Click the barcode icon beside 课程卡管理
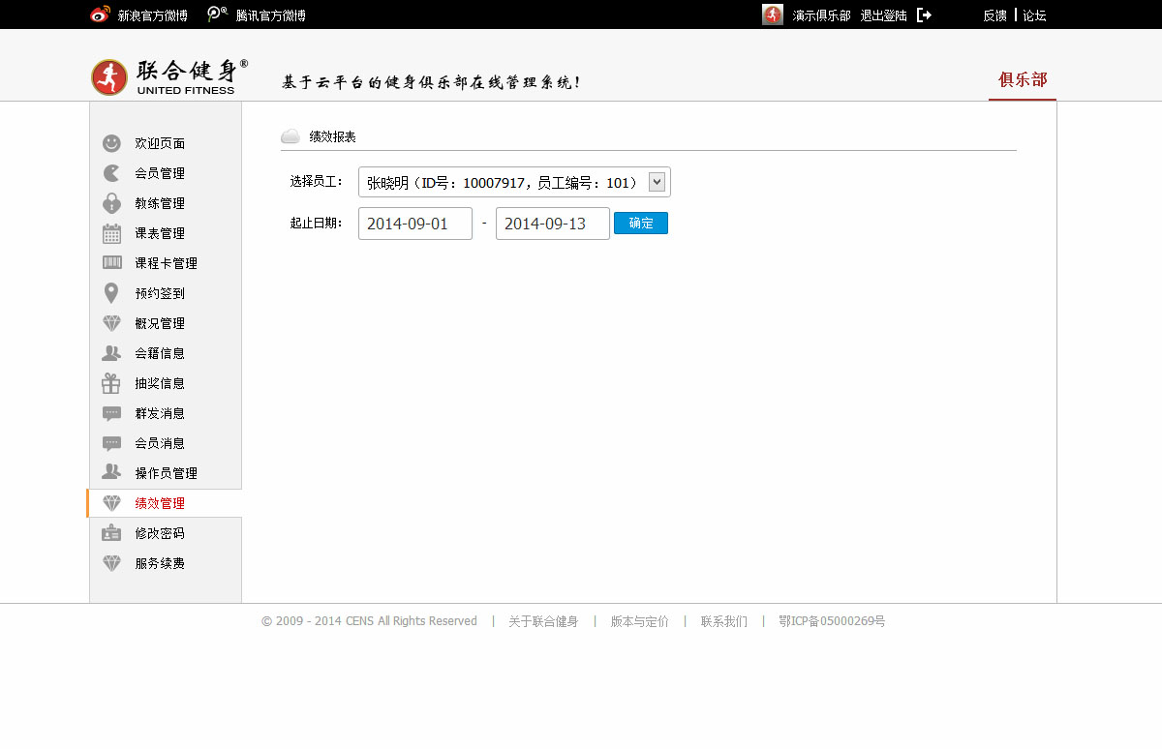1162x749 pixels. (111, 263)
